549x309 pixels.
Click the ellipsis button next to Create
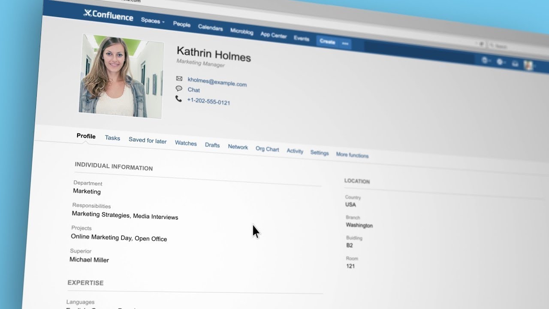click(x=345, y=43)
